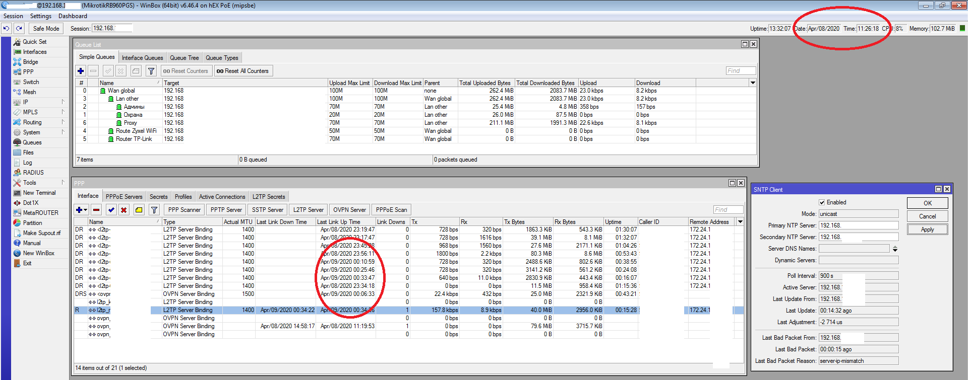The width and height of the screenshot is (968, 380).
Task: Open Files in the sidebar
Action: coord(28,153)
